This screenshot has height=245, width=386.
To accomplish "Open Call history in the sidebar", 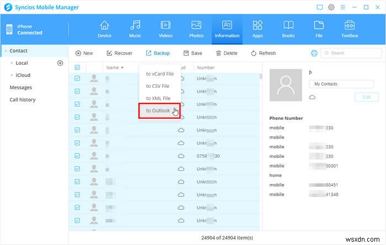I will (x=23, y=100).
